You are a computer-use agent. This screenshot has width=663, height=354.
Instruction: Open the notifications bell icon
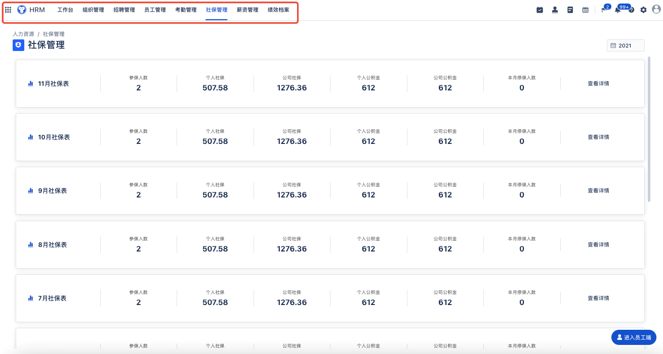618,9
